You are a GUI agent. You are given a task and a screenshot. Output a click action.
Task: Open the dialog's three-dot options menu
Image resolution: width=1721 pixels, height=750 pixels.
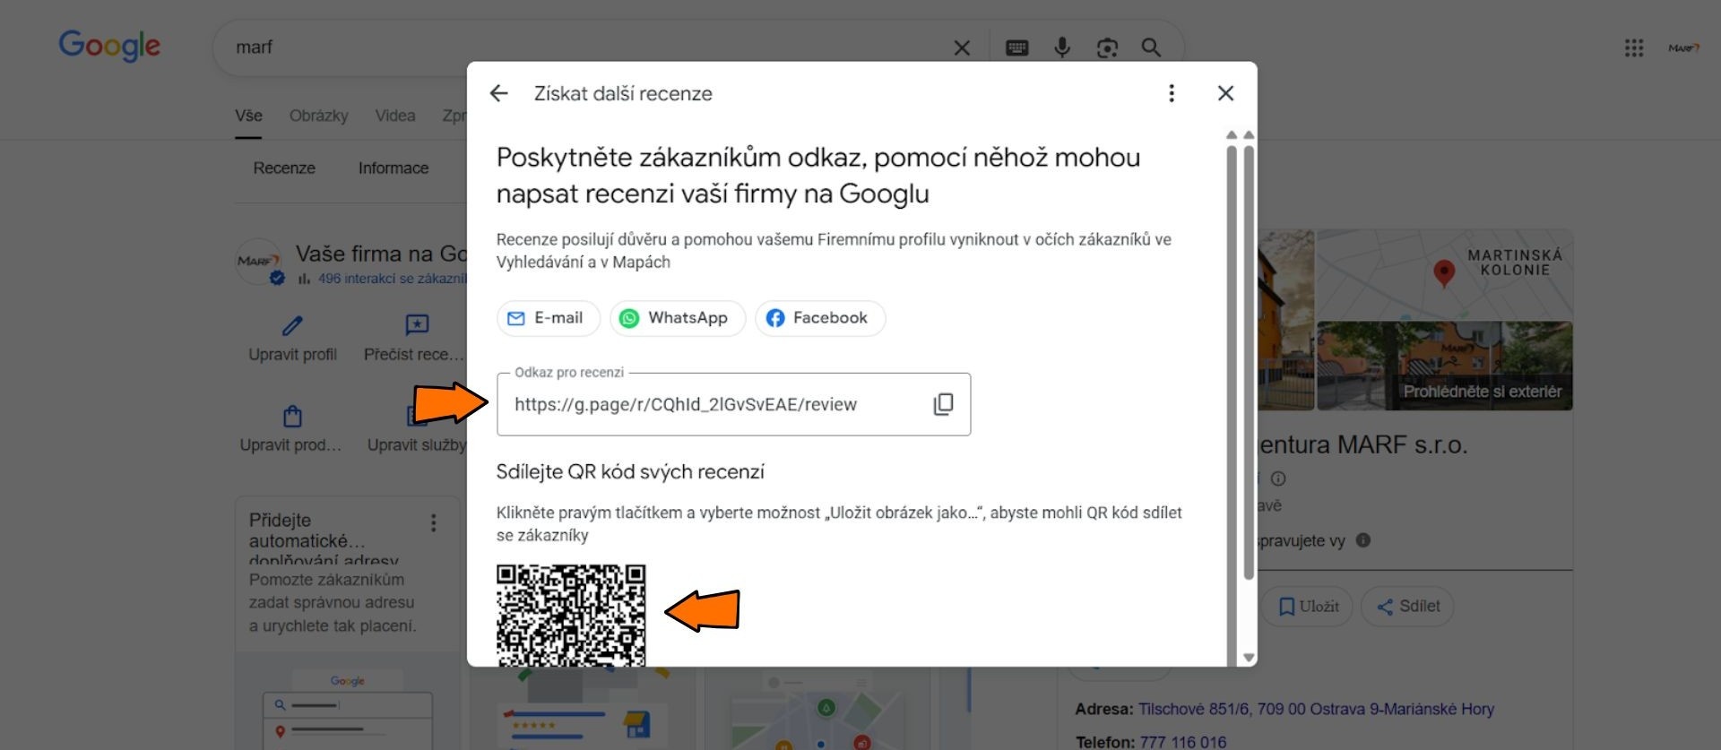click(1171, 93)
